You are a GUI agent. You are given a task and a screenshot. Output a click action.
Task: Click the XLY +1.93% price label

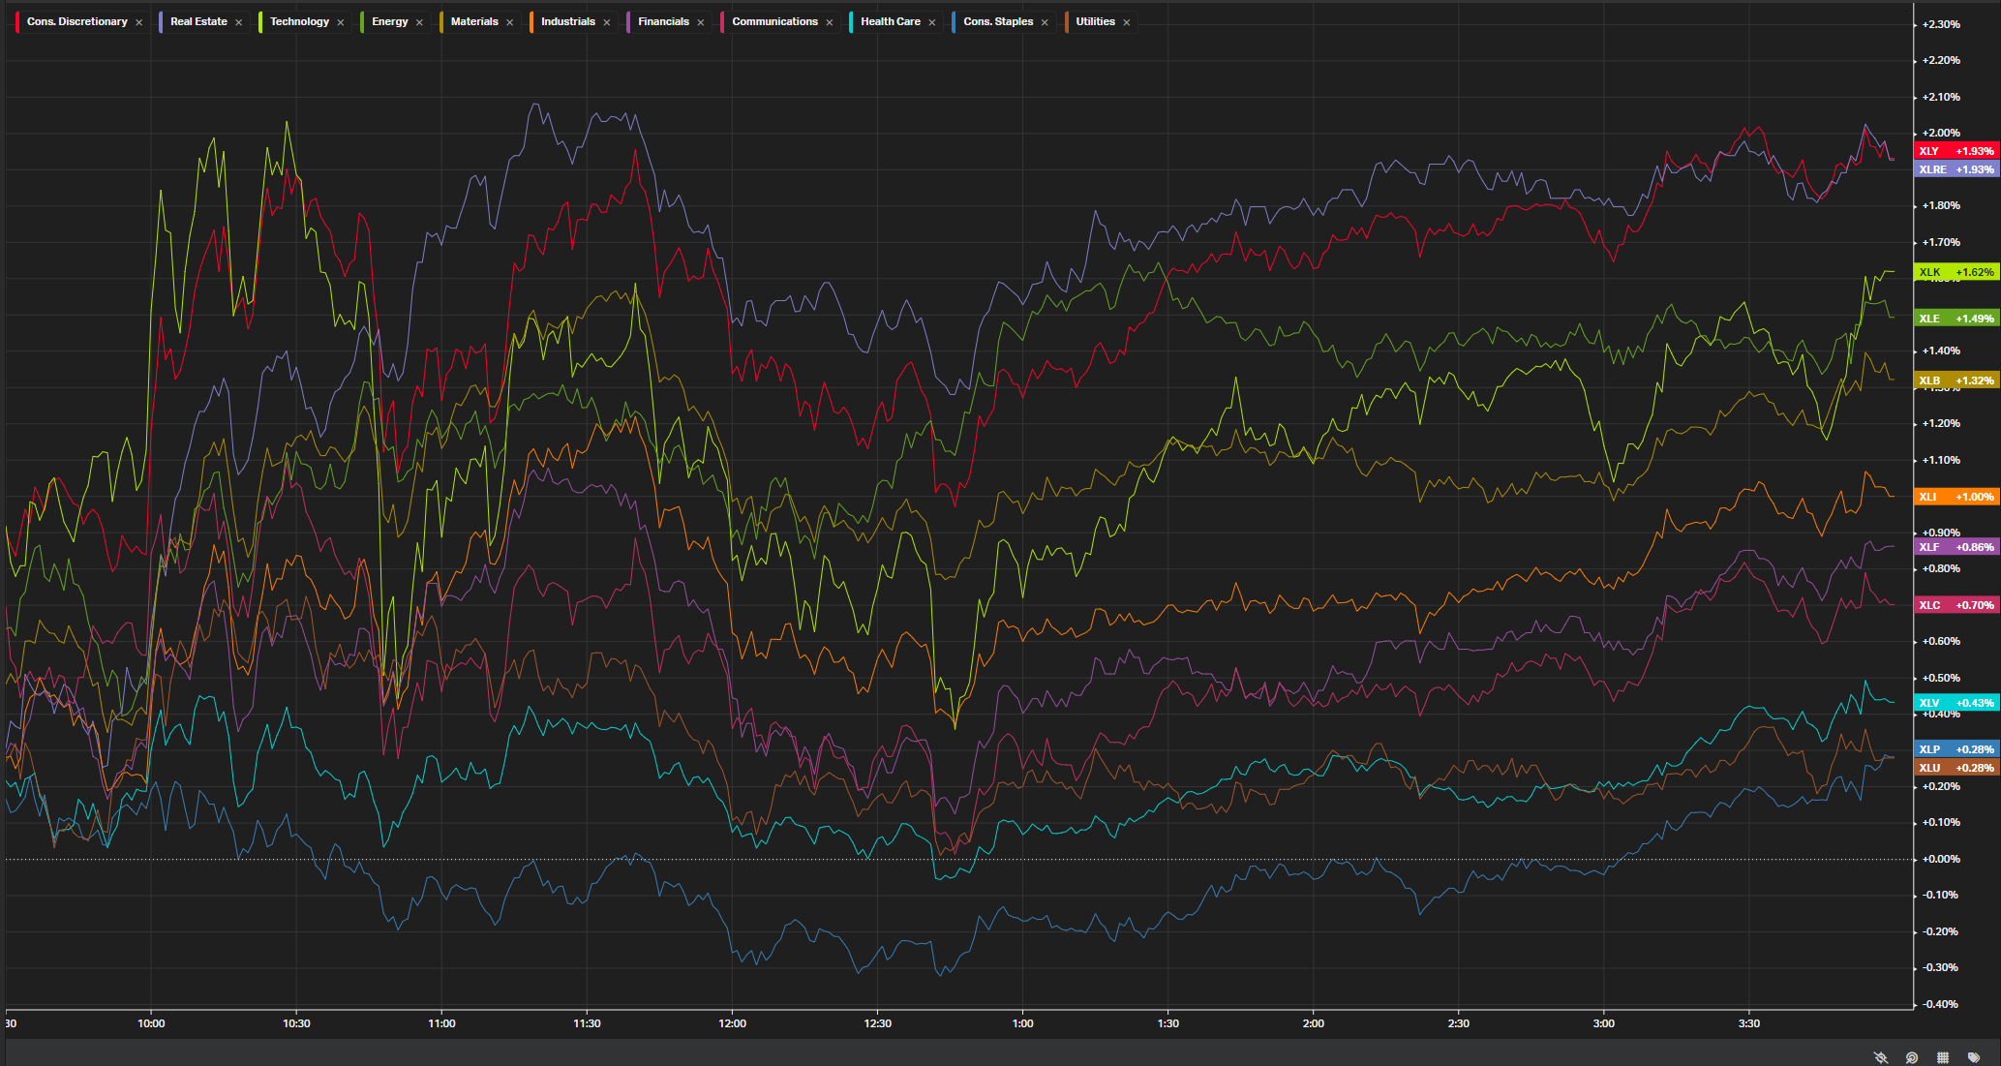(x=1956, y=151)
